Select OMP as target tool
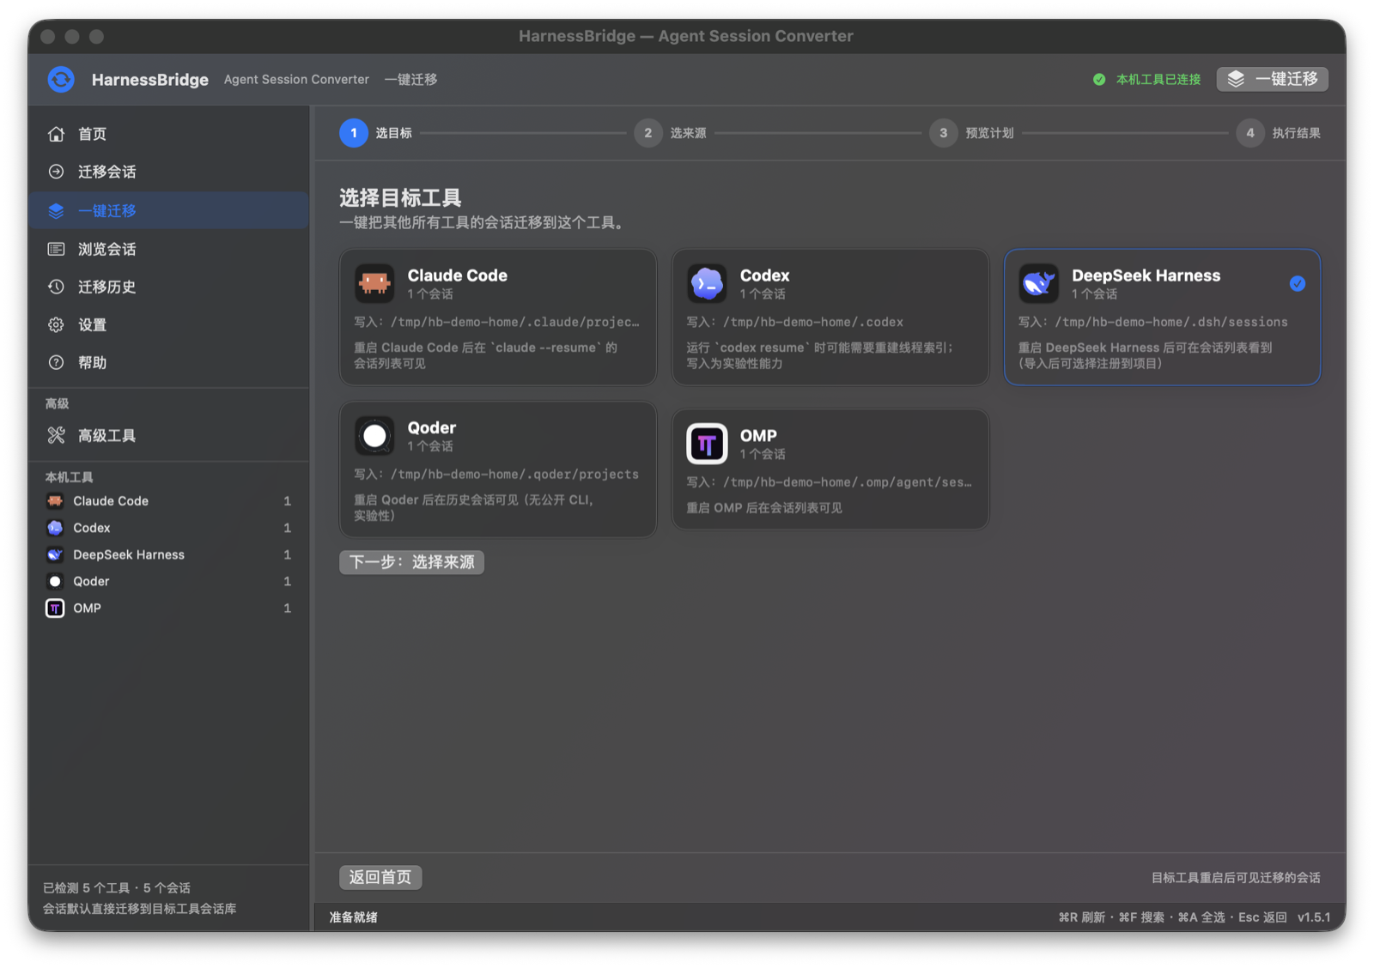The width and height of the screenshot is (1374, 968). [x=830, y=469]
